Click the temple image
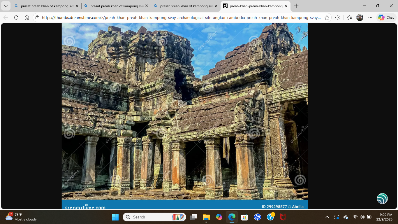The image size is (398, 224). point(185,111)
